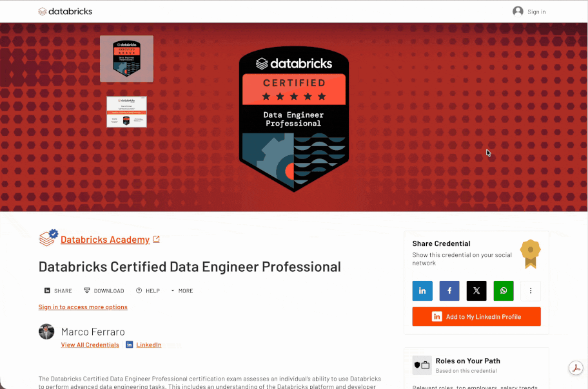588x389 pixels.
Task: Share credential on WhatsApp
Action: tap(504, 291)
